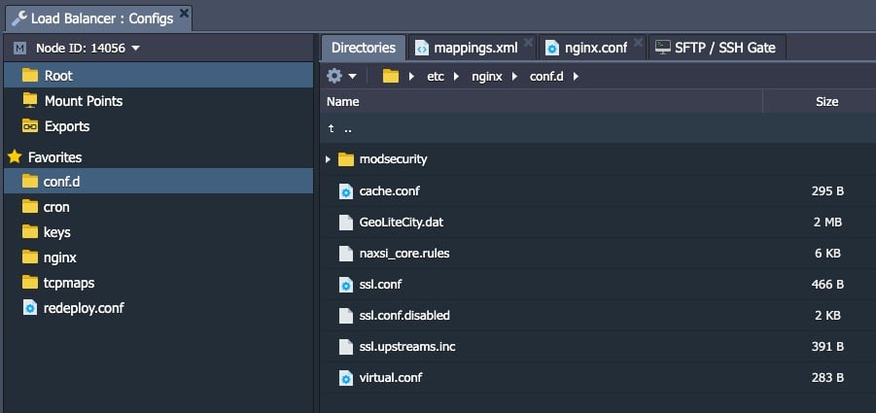Click the cache.conf gear file icon

(x=346, y=191)
